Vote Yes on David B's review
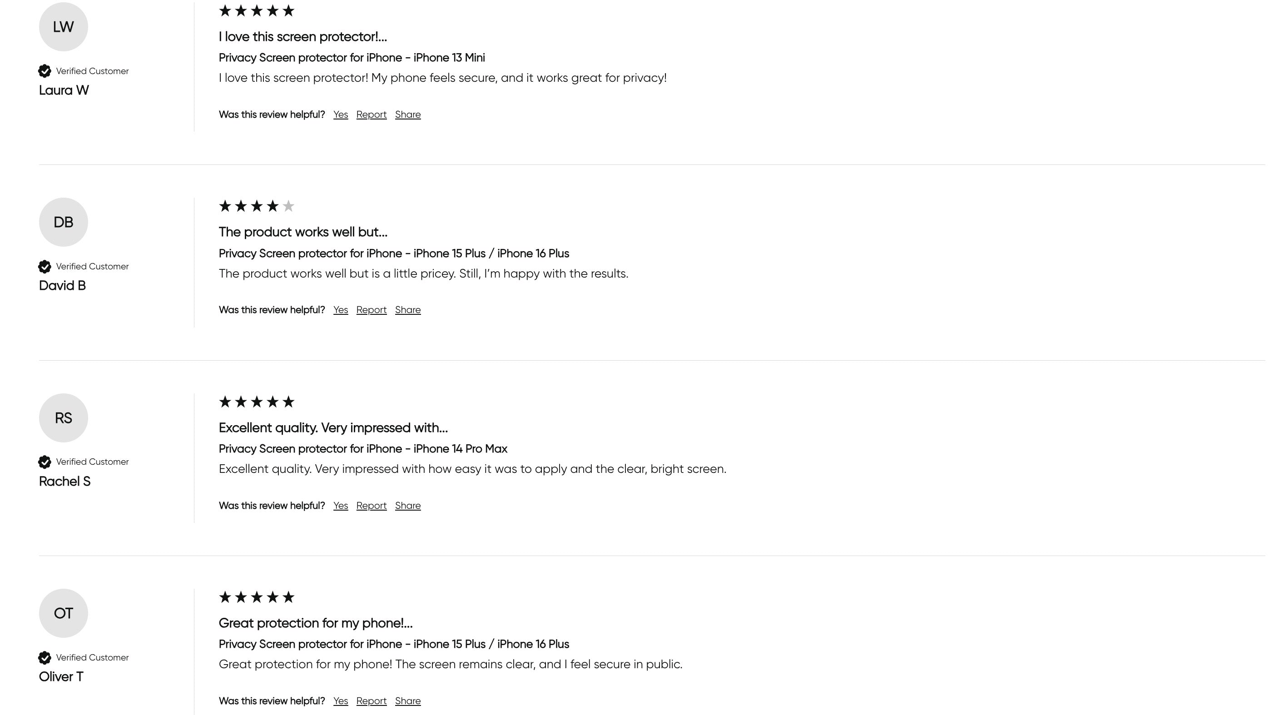Image resolution: width=1269 pixels, height=715 pixels. tap(340, 310)
